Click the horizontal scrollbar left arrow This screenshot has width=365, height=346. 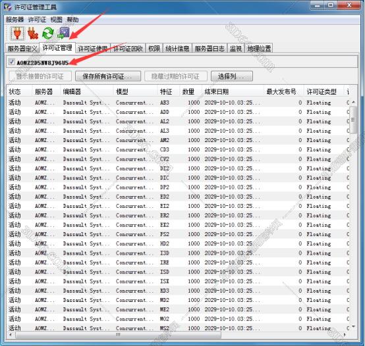(x=11, y=335)
